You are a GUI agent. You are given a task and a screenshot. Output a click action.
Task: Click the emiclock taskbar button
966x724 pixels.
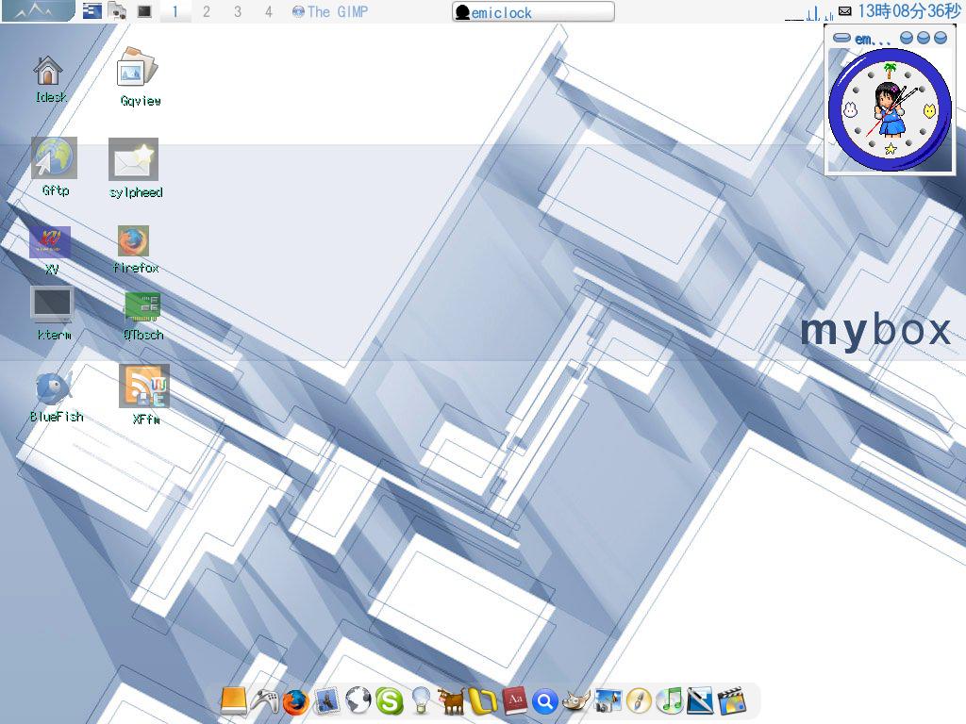click(533, 12)
